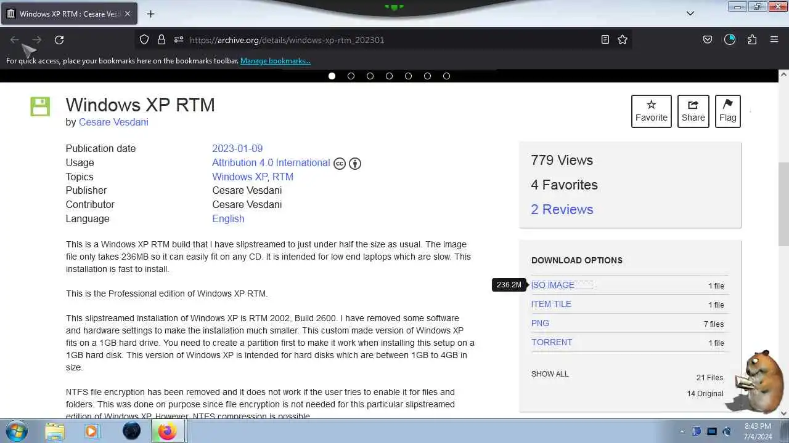The width and height of the screenshot is (789, 443).
Task: Click the Flag button
Action: [x=728, y=111]
